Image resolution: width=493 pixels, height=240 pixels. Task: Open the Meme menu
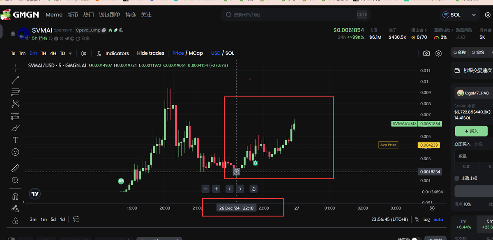[54, 15]
